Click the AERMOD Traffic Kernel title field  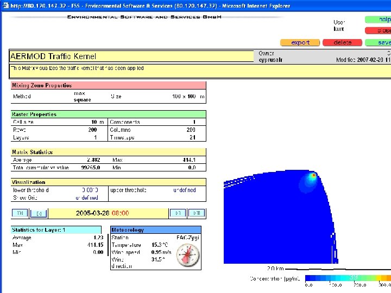tap(131, 56)
